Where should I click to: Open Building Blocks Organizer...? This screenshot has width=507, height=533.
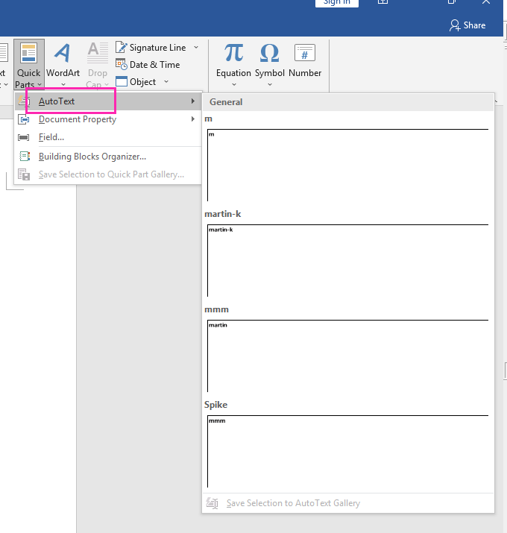[x=108, y=157]
